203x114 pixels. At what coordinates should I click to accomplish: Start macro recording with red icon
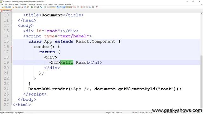pyautogui.click(x=82, y=7)
